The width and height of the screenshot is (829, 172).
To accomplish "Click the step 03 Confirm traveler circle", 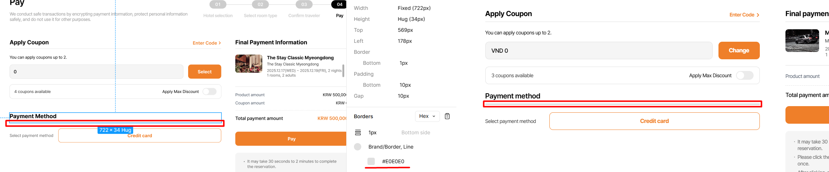I will (x=304, y=4).
